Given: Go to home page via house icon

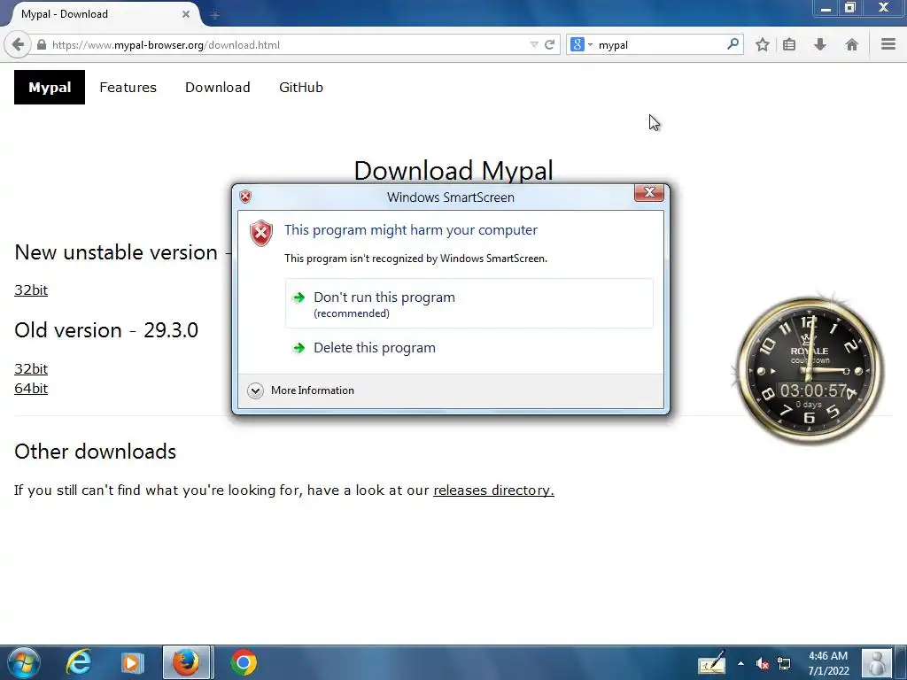Looking at the screenshot, I should 851,44.
